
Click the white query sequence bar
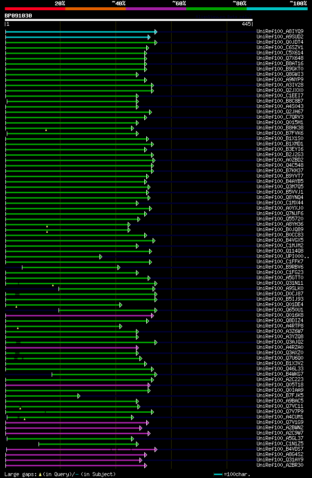[129, 20]
